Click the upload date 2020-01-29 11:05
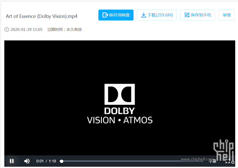The image size is (238, 168). (26, 29)
